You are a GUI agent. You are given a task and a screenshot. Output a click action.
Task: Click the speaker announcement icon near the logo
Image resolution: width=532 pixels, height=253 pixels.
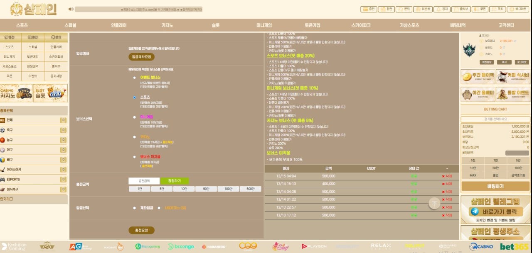[71, 9]
